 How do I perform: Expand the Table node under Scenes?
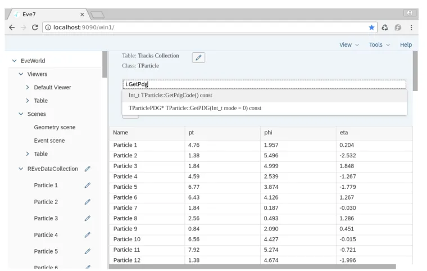27,153
